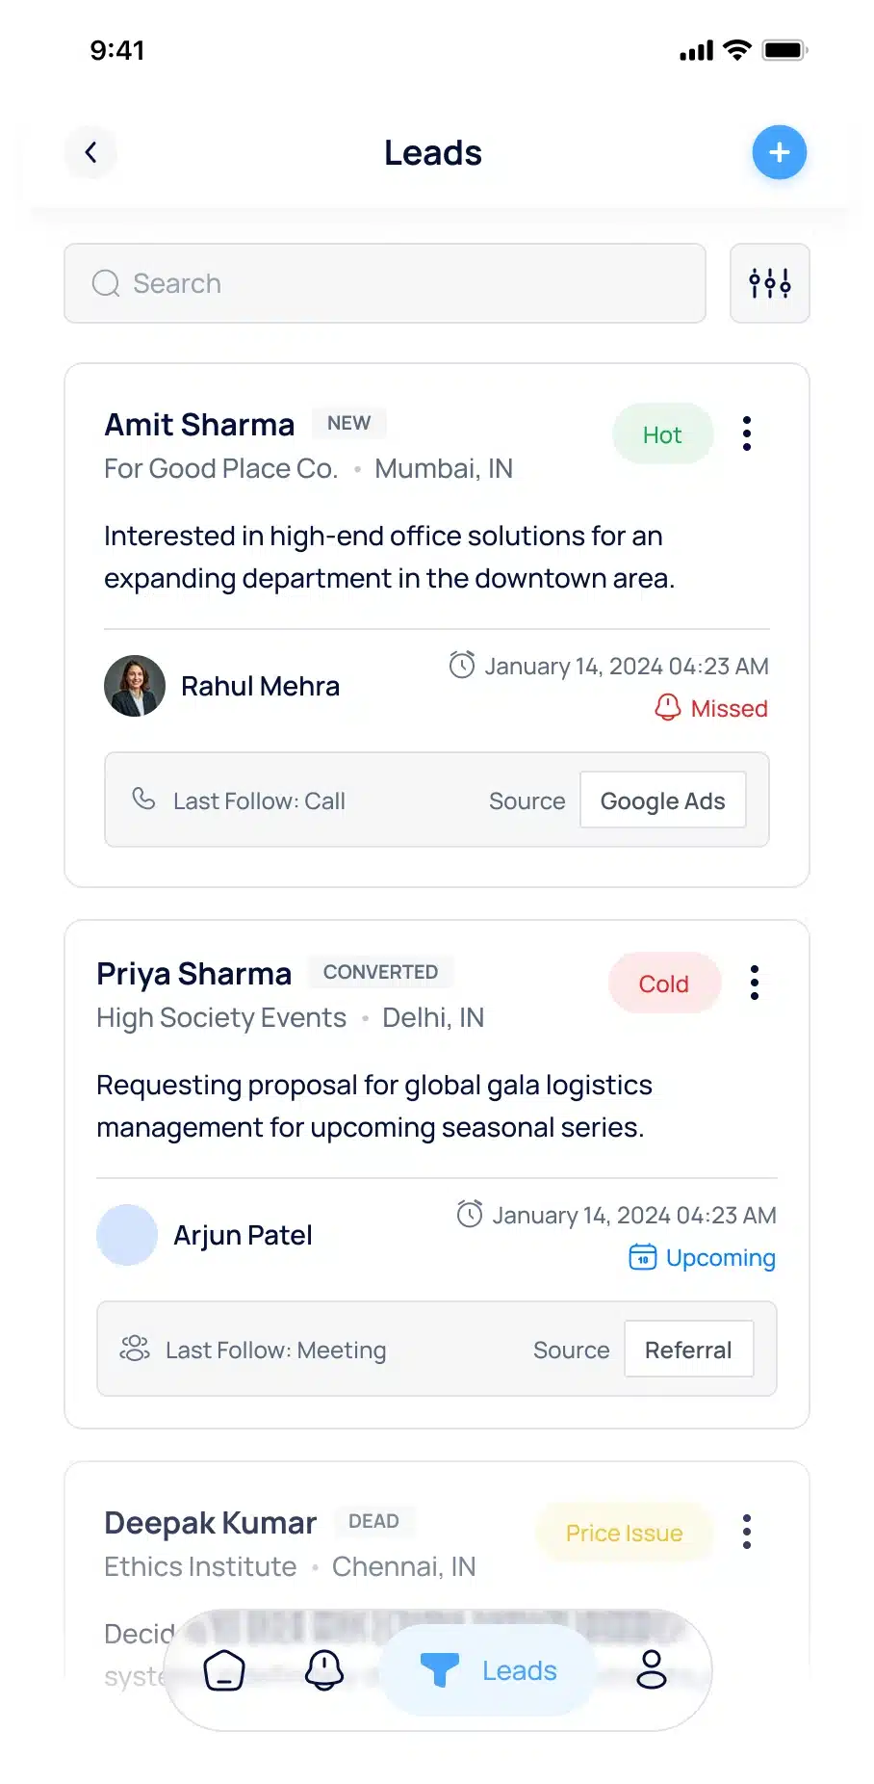This screenshot has width=874, height=1784.
Task: Tap the blue plus add lead button
Action: pyautogui.click(x=779, y=152)
